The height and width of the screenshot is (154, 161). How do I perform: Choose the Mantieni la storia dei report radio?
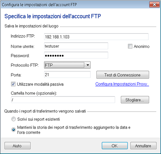click(x=13, y=130)
